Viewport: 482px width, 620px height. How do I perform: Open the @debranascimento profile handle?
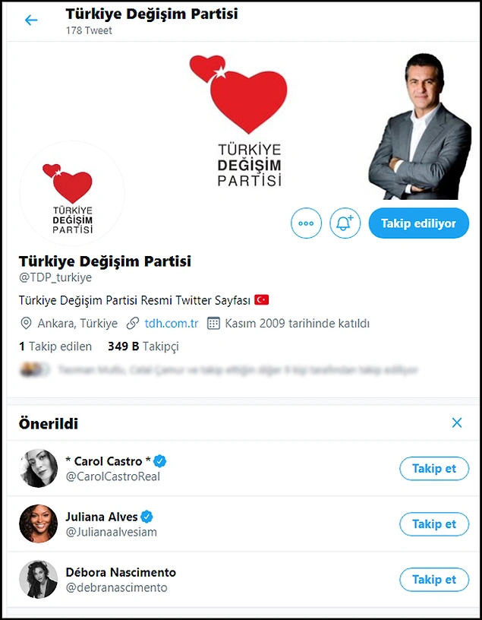117,587
